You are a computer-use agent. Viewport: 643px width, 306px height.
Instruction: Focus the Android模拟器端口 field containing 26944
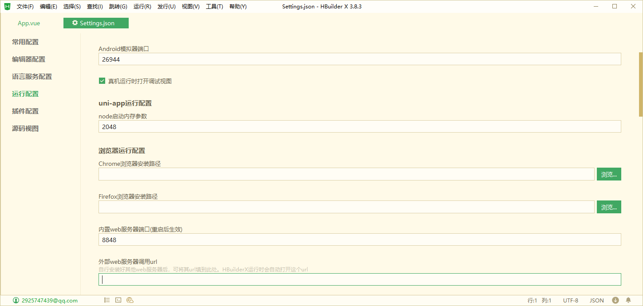[x=360, y=59]
